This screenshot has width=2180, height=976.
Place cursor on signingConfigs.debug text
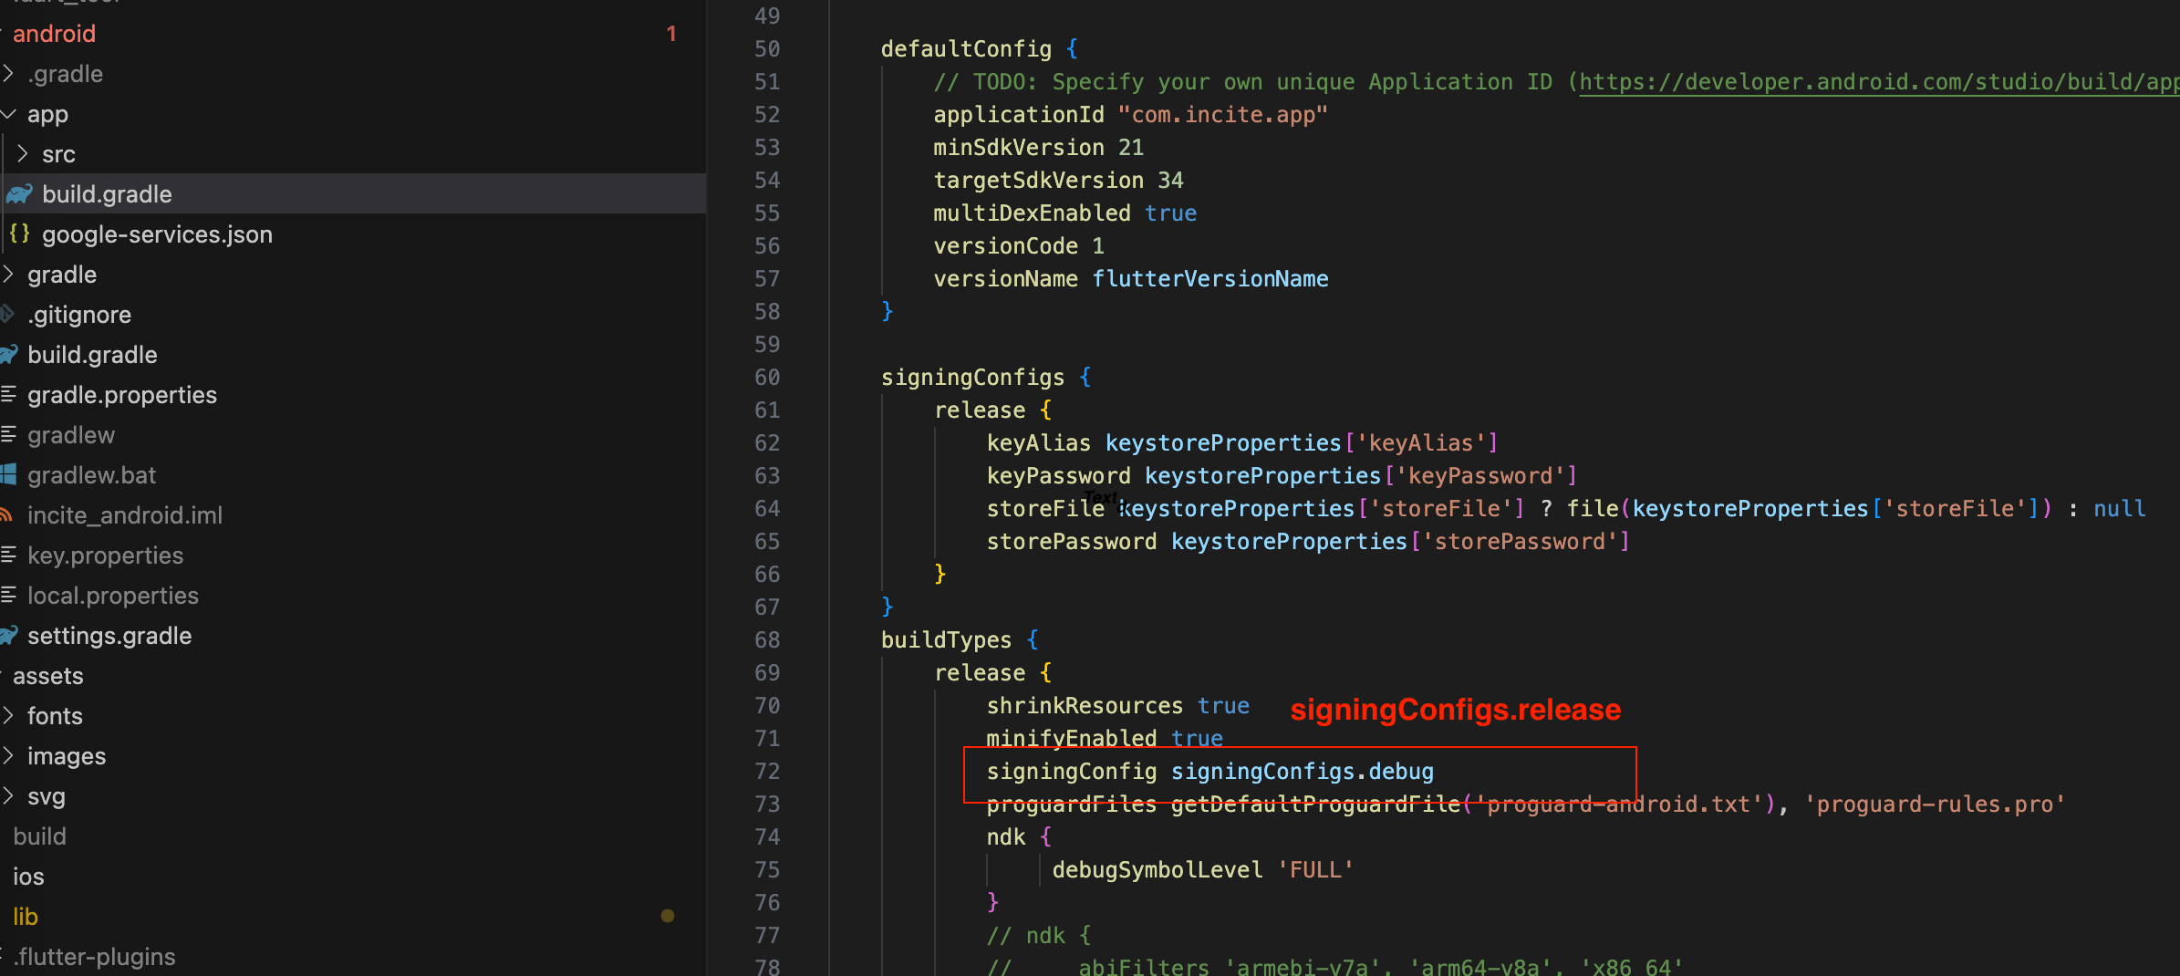click(x=1302, y=772)
